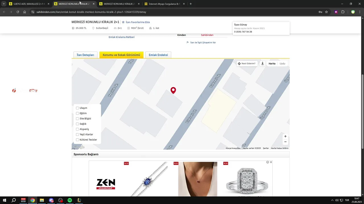Zoom out on the map

point(285,142)
